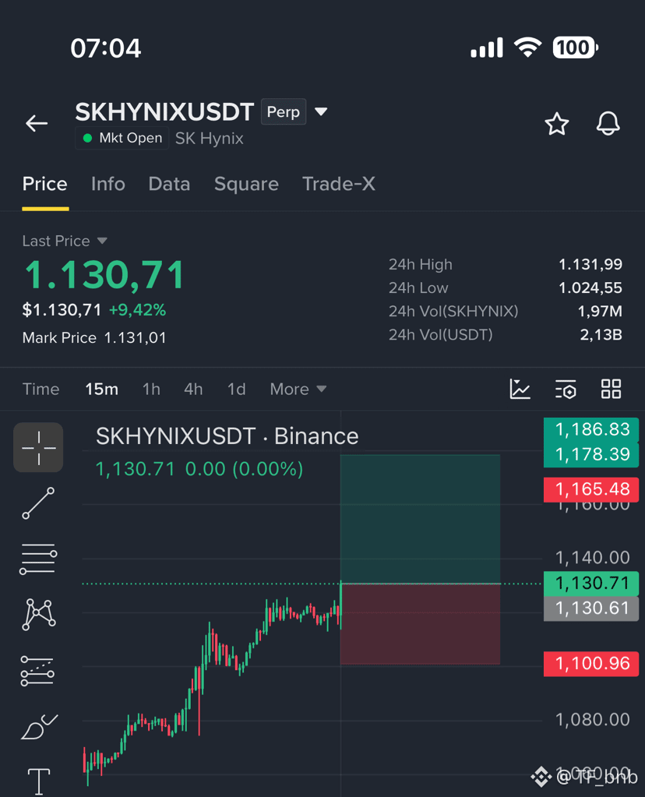The width and height of the screenshot is (645, 797).
Task: Select the Time chart view
Action: pos(41,389)
